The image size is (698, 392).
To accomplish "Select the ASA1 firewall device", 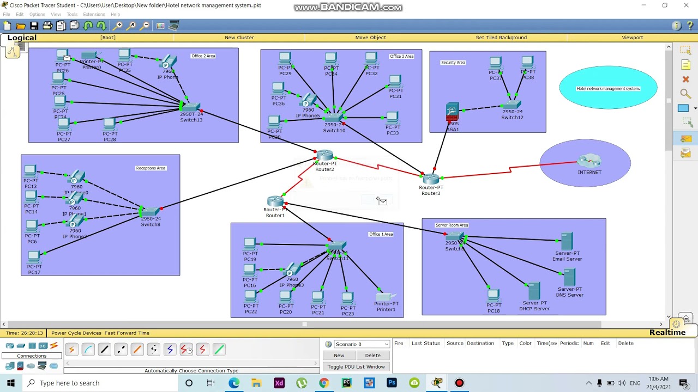I will click(452, 113).
